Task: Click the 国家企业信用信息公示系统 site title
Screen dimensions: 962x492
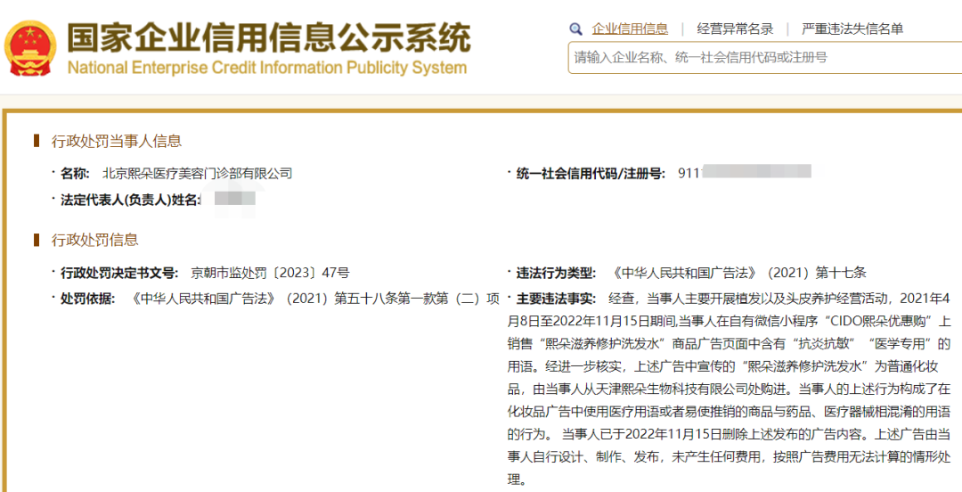Action: pyautogui.click(x=268, y=37)
